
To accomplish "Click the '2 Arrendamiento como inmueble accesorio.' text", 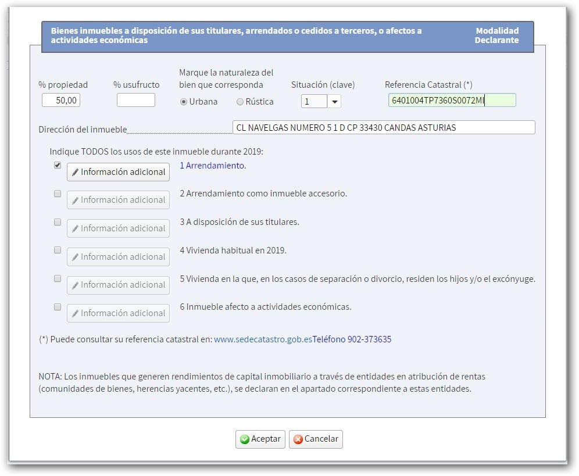I will 263,194.
